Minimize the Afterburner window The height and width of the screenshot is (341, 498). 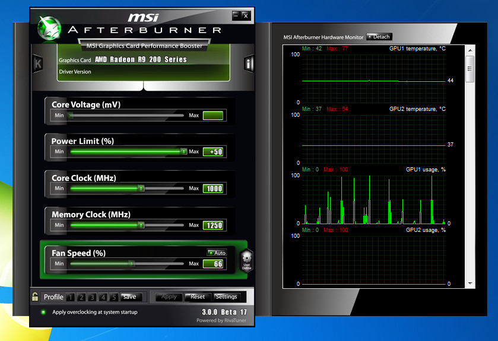coord(236,15)
